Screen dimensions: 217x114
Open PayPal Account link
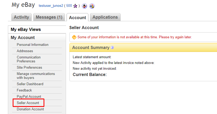(29, 96)
